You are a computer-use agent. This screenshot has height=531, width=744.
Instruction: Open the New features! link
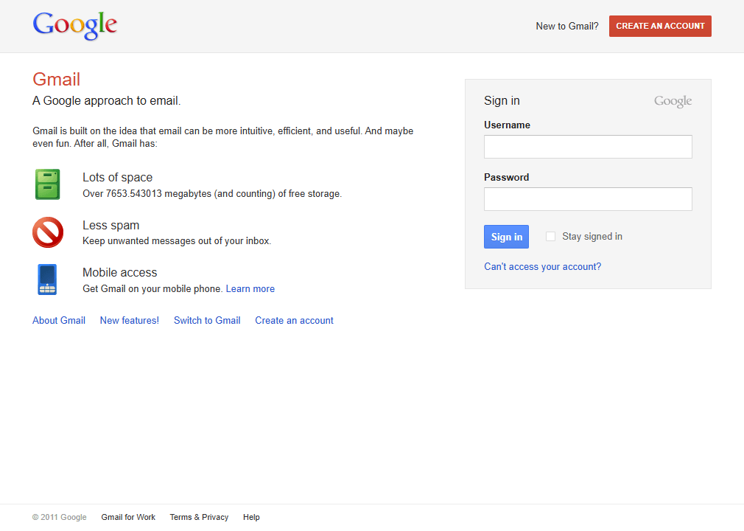[x=130, y=321]
